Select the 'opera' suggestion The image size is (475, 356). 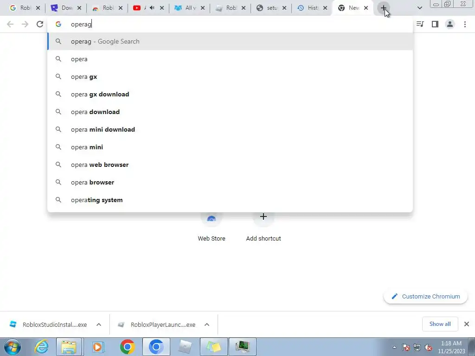tap(230, 59)
